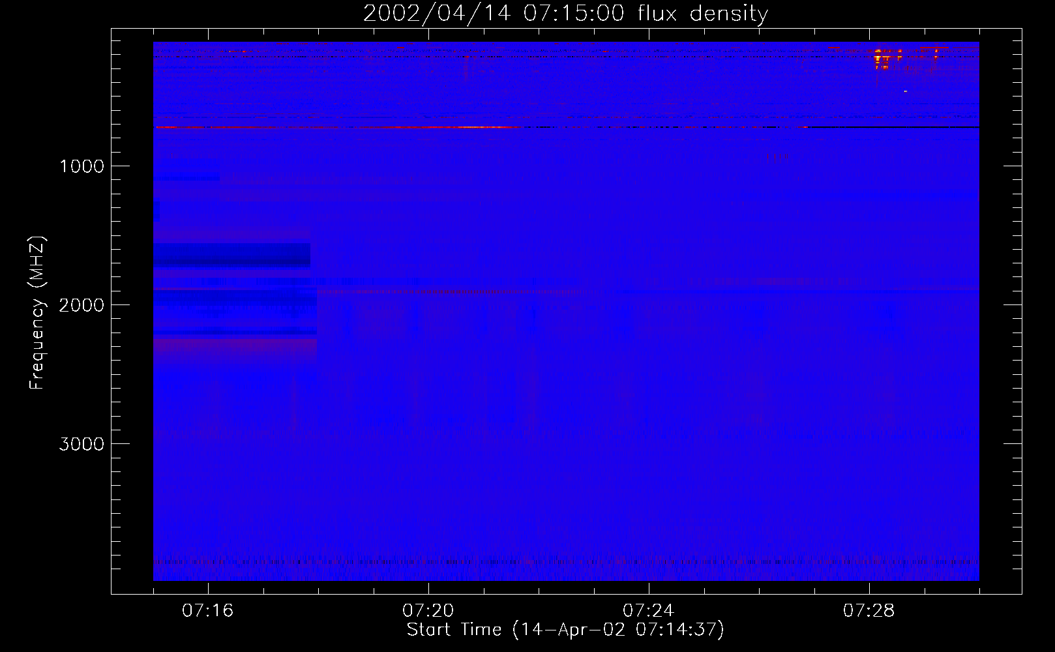Click the '07:16' time axis label
The width and height of the screenshot is (1055, 652).
207,610
